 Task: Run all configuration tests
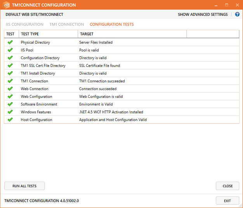[x=24, y=186]
